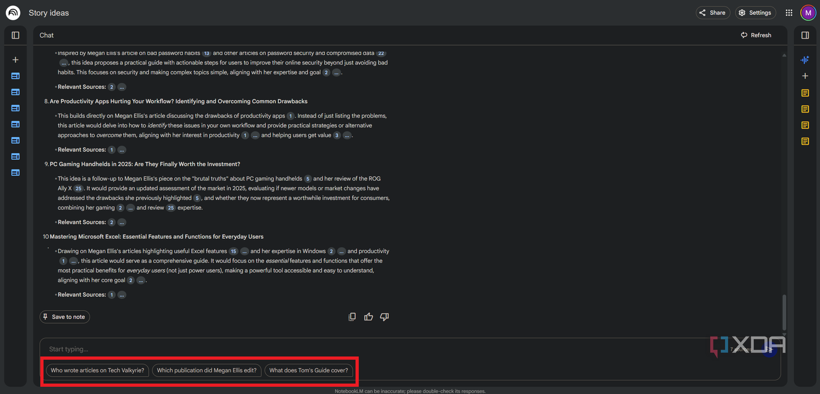820x394 pixels.
Task: Open citation 13 after 'bad password habits'
Action: click(206, 53)
